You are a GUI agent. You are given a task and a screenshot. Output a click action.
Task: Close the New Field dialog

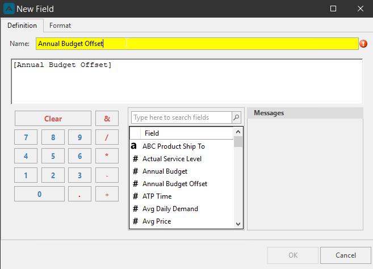coord(361,9)
